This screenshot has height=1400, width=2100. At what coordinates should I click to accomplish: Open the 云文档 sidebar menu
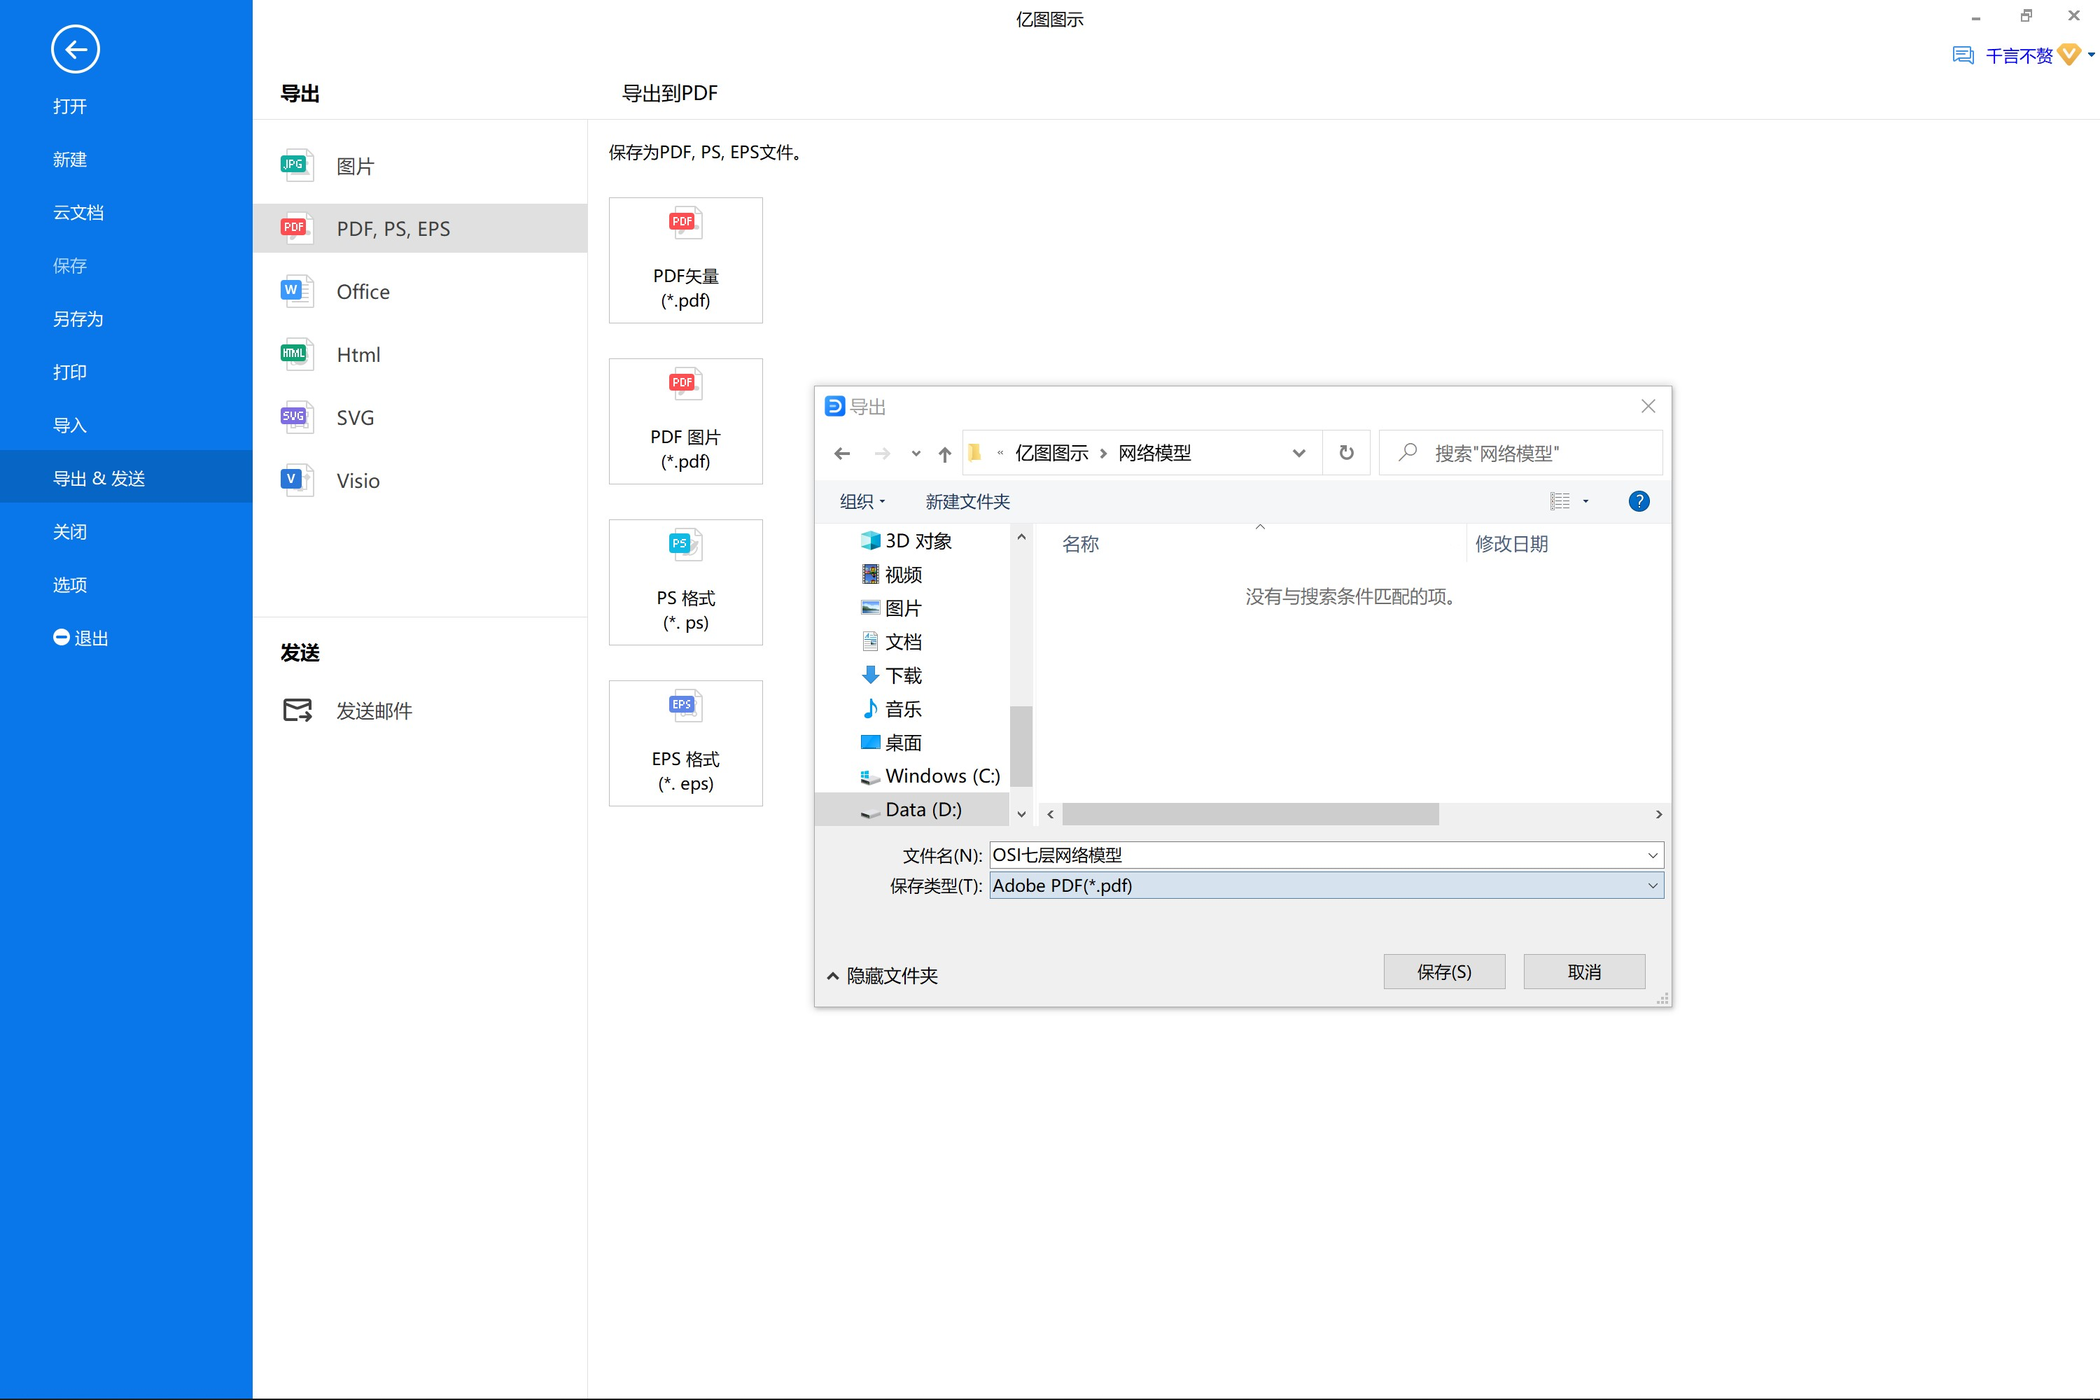coord(78,213)
